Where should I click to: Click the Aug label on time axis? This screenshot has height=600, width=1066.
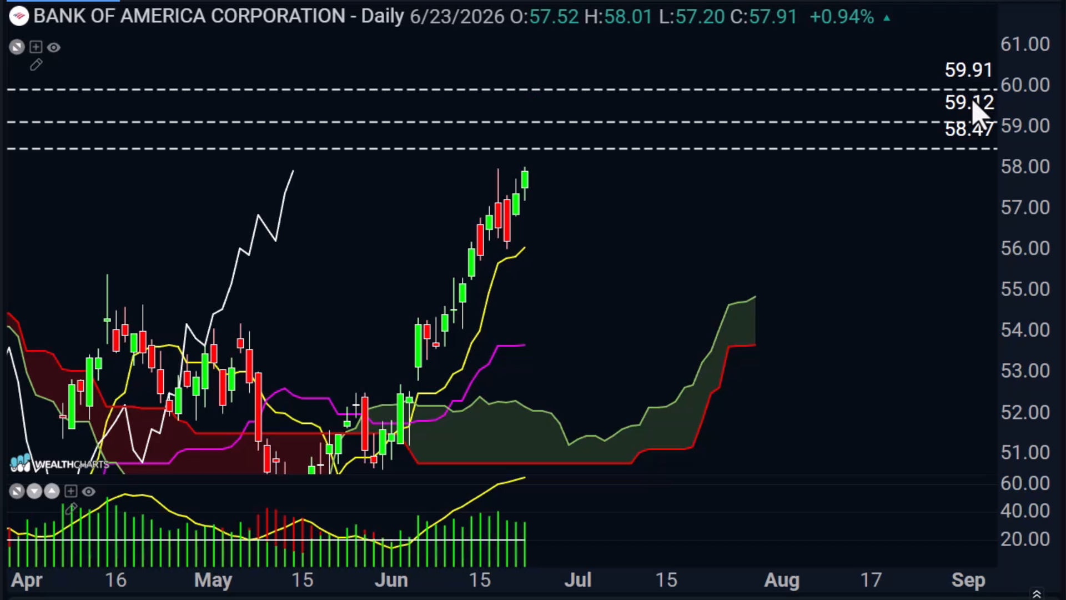pyautogui.click(x=782, y=580)
